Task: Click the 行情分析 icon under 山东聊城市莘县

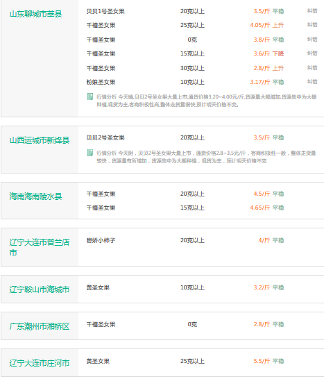Action: tap(90, 96)
